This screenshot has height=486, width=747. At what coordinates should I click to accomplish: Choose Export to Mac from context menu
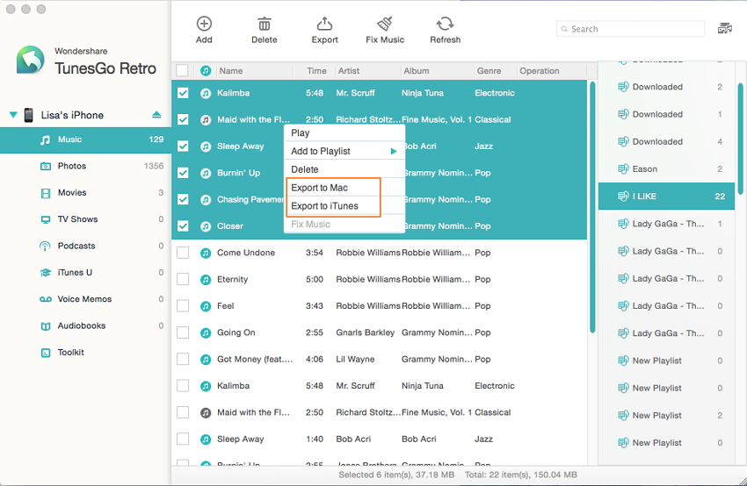tap(320, 188)
